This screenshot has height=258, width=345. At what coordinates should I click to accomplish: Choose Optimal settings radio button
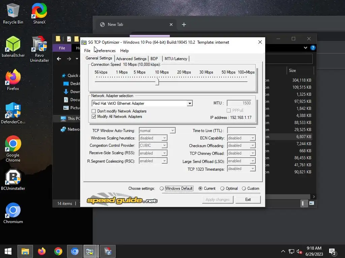(x=222, y=188)
